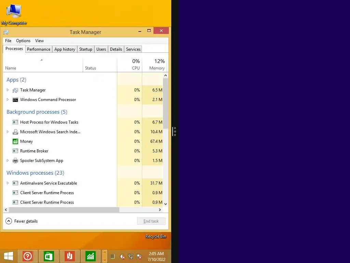Screen dimensions: 350x263
Task: Select the Runtime Broker row text
Action: pos(34,151)
